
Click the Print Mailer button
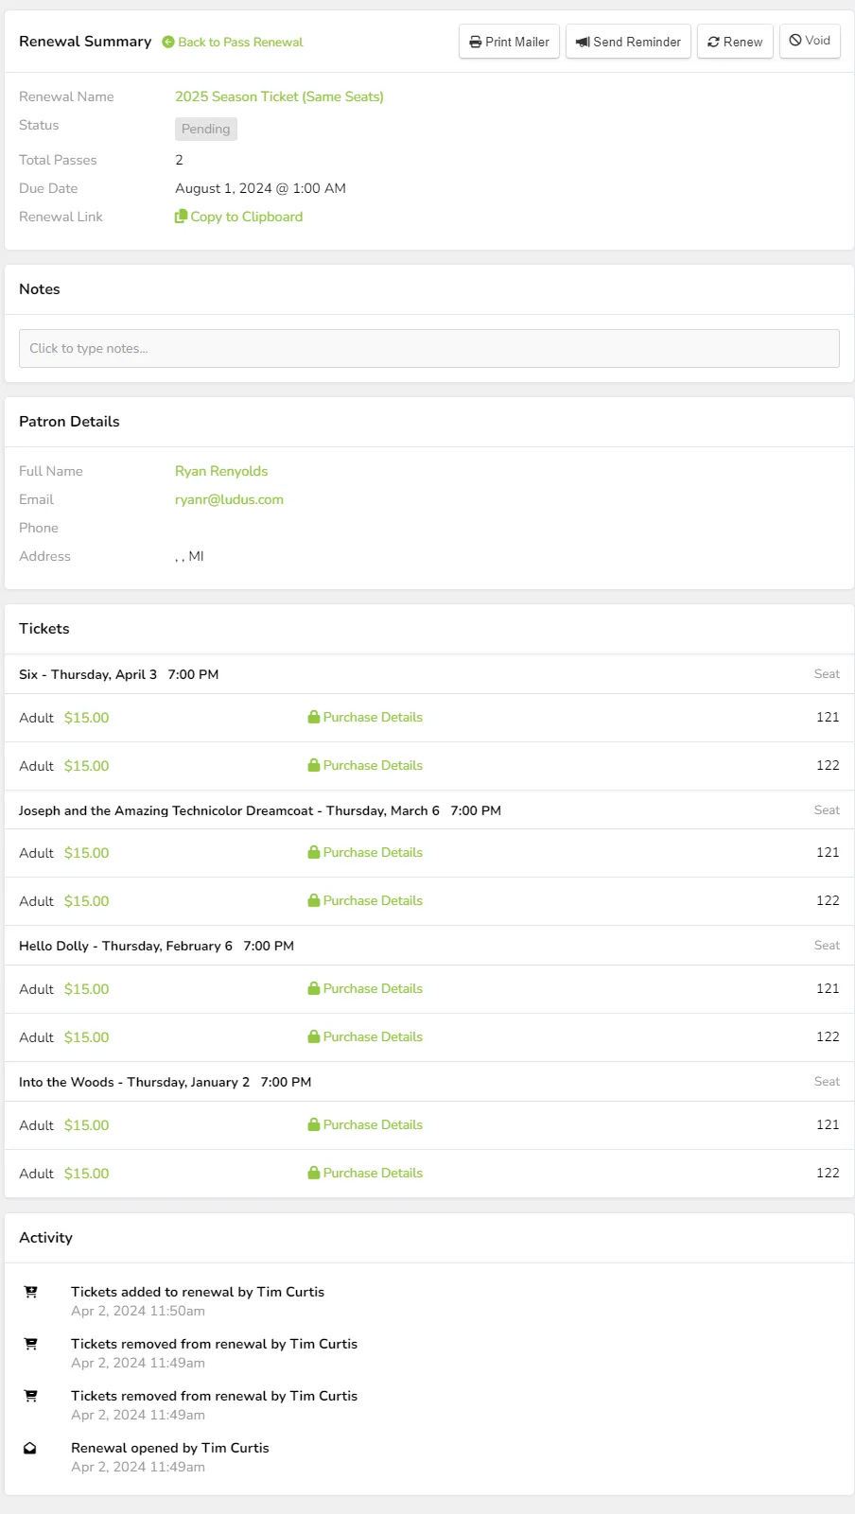(509, 42)
